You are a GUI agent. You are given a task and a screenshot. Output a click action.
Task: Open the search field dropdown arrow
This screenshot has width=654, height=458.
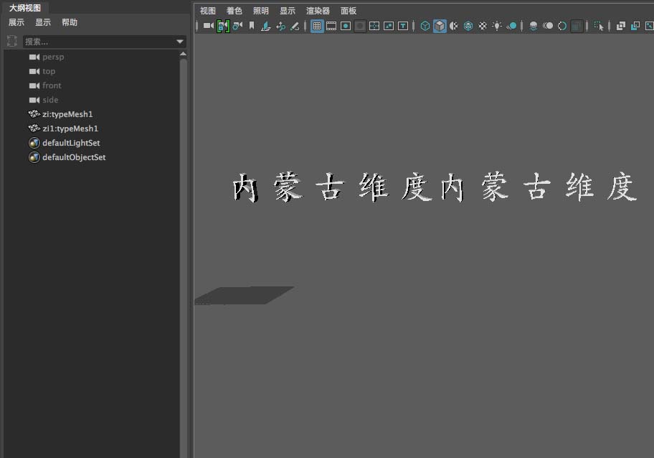[x=180, y=42]
